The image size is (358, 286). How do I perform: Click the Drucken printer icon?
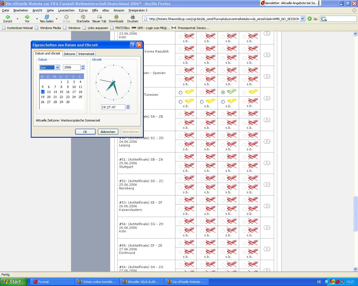(133, 17)
